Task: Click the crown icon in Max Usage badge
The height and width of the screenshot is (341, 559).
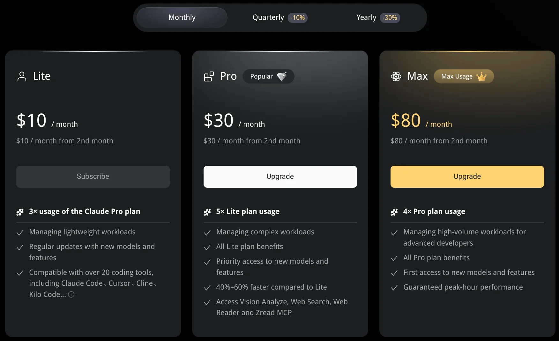Action: click(481, 77)
